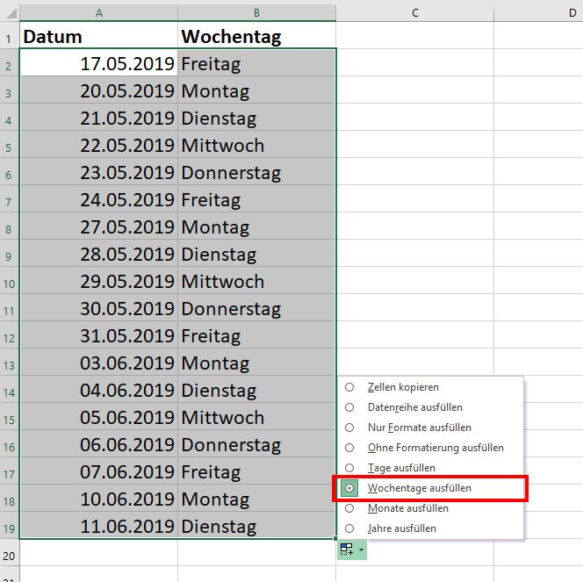
Task: Click 'Freitag' cell in row 12
Action: (x=257, y=334)
